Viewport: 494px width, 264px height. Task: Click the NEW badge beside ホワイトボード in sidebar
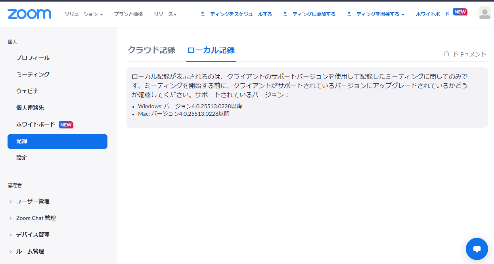point(66,124)
